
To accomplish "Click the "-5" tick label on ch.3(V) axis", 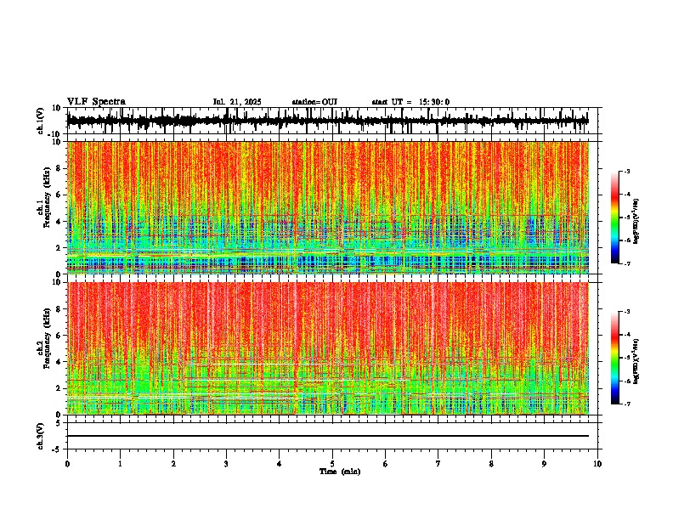I will click(x=58, y=449).
